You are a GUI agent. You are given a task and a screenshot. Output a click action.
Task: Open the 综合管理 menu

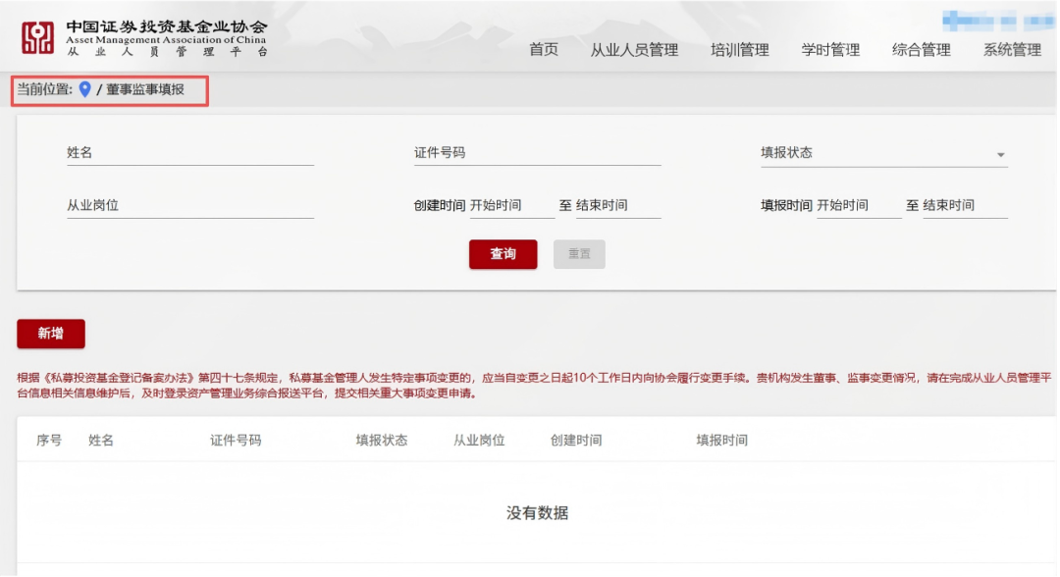pos(921,49)
